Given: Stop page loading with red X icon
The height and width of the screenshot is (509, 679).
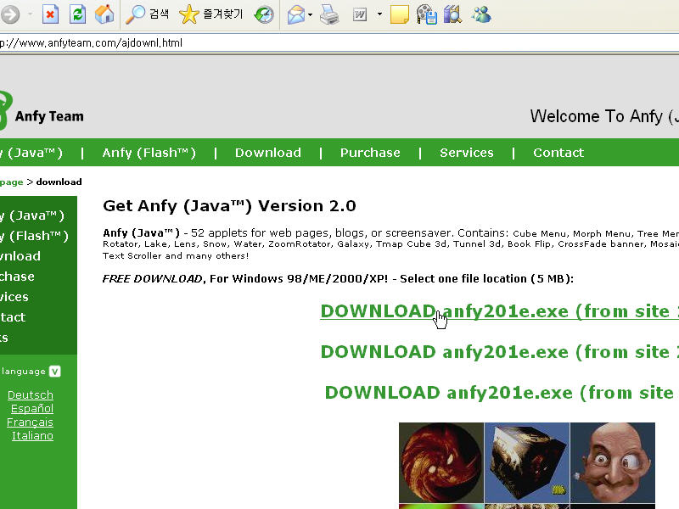Looking at the screenshot, I should pyautogui.click(x=50, y=14).
